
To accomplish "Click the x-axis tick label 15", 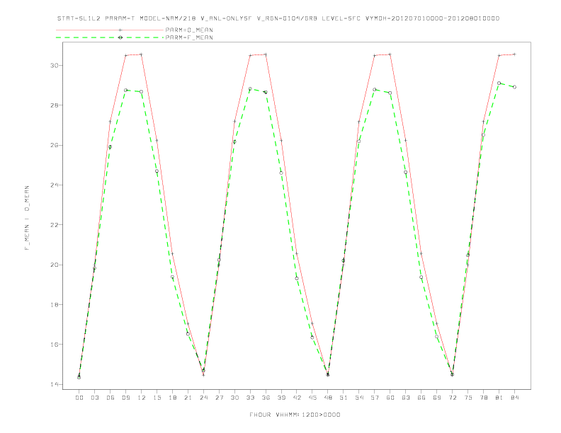I will click(x=157, y=398).
